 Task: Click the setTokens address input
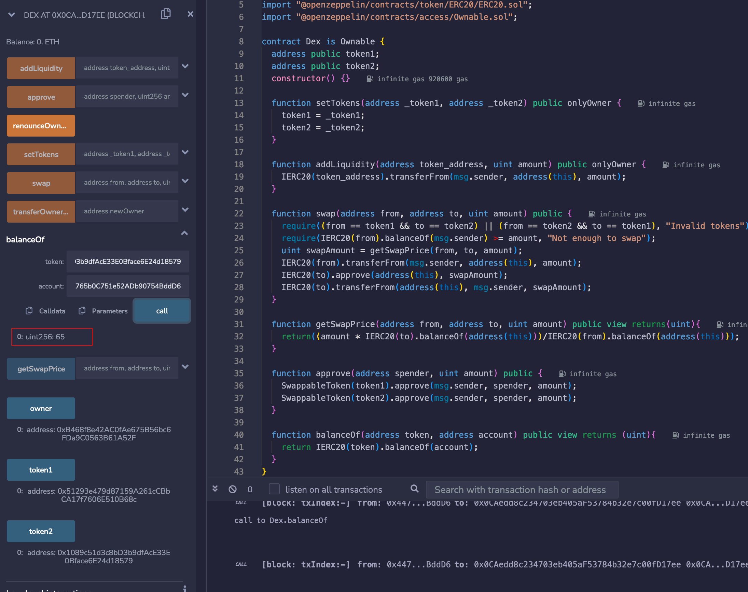(x=127, y=154)
